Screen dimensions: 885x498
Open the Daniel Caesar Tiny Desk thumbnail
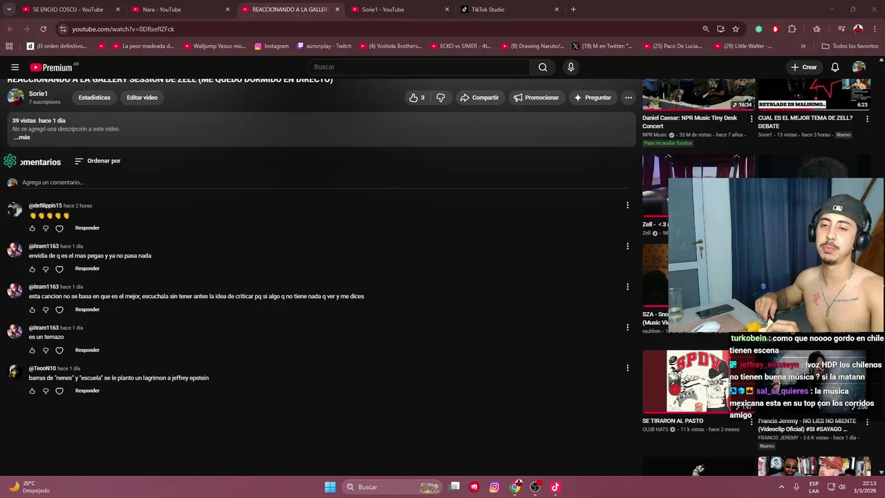pyautogui.click(x=698, y=95)
